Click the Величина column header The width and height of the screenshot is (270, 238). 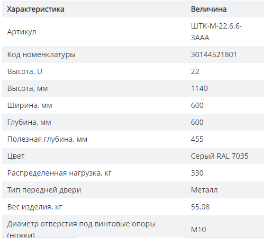pyautogui.click(x=209, y=9)
